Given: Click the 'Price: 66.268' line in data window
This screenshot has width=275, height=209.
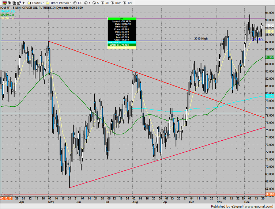Looking at the screenshot, I should (x=121, y=29).
